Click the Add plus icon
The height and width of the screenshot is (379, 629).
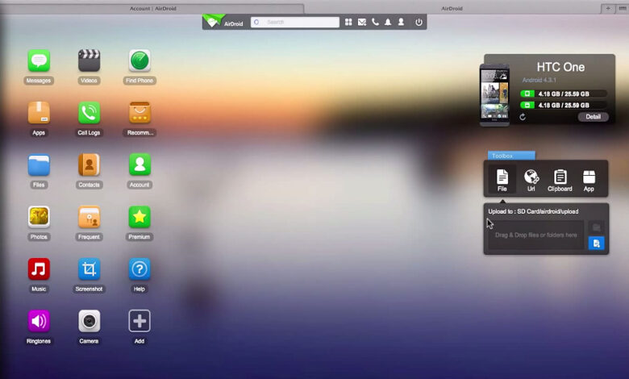pos(140,321)
